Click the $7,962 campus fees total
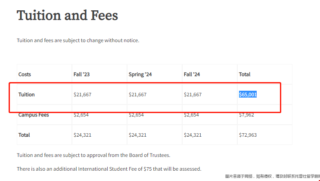This screenshot has width=320, height=181. tap(246, 115)
